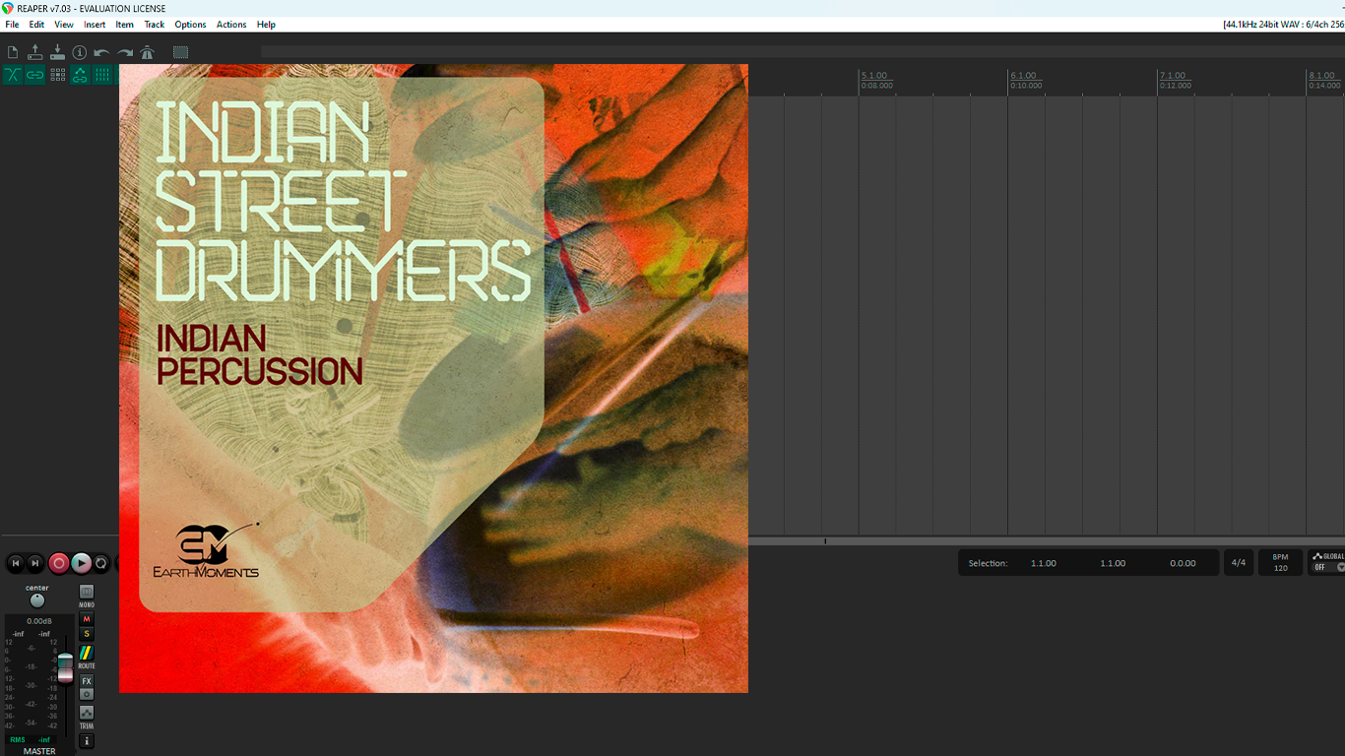Click the 0.00dB master volume readout
This screenshot has height=756, width=1345.
(39, 621)
